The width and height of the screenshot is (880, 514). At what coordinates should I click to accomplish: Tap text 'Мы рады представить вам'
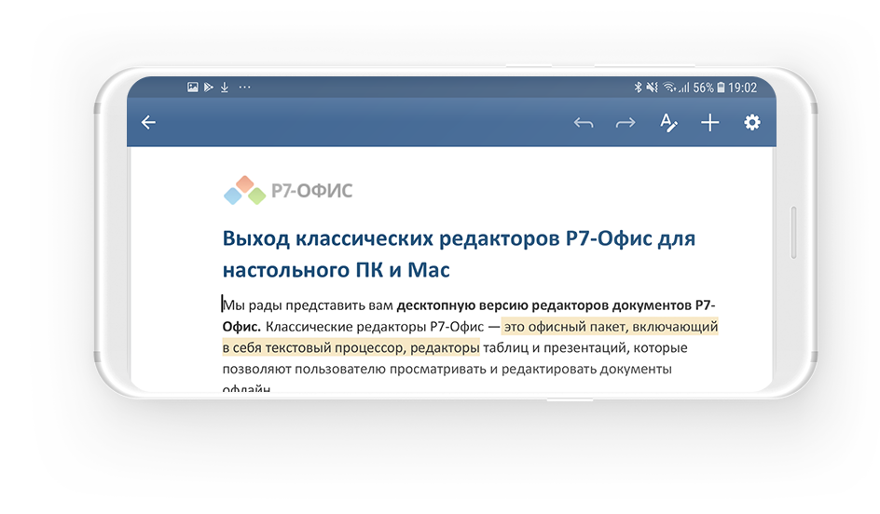309,305
